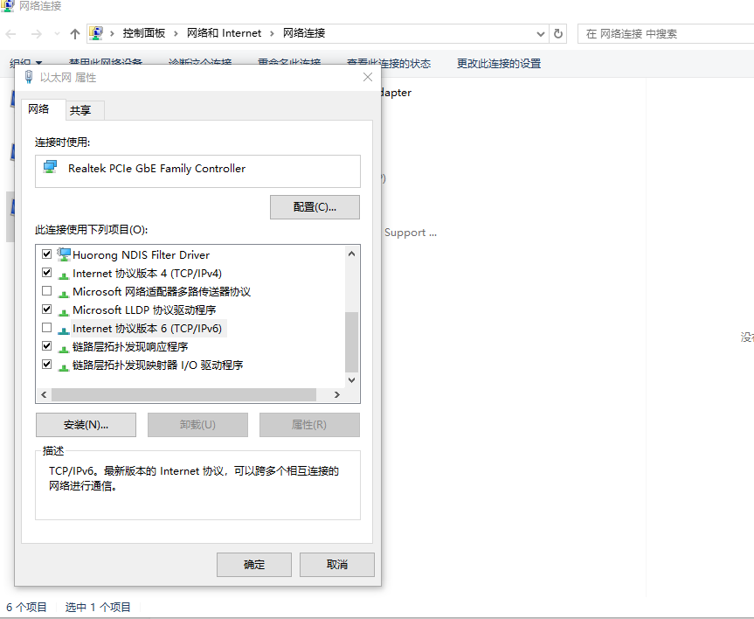Viewport: 754px width, 619px height.
Task: Click the 链路层拓扑发现映射器 I/O icon
Action: point(64,366)
